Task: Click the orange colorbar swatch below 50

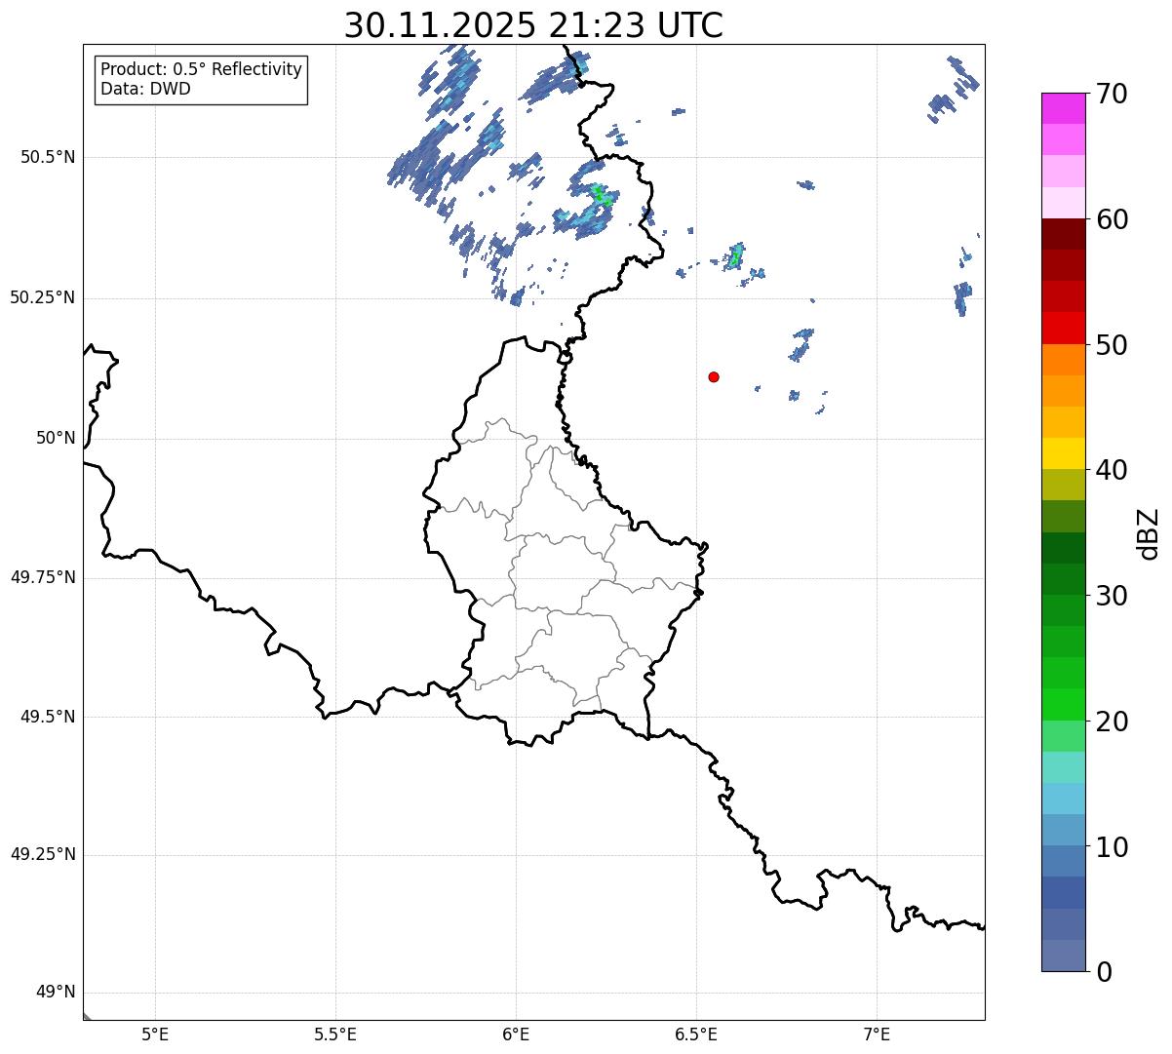Action: (1064, 359)
